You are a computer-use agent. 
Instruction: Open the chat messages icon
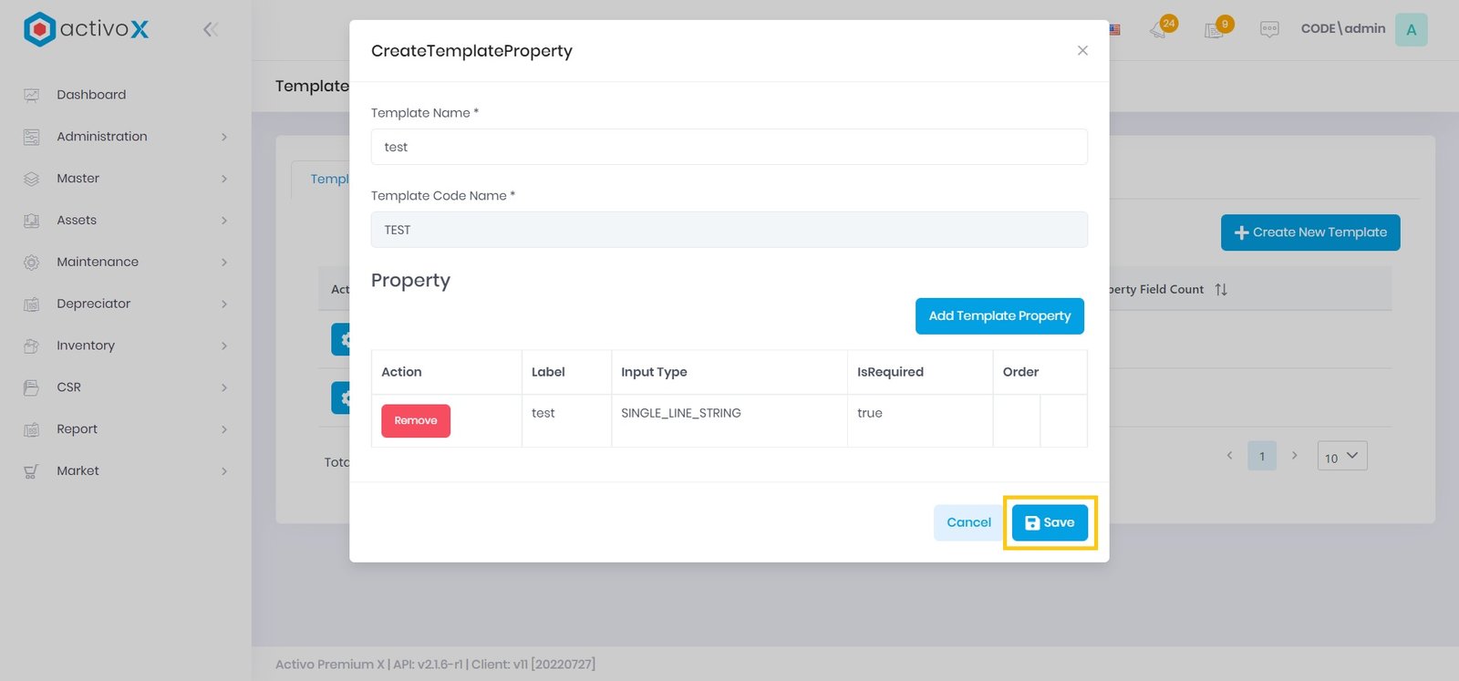point(1269,29)
